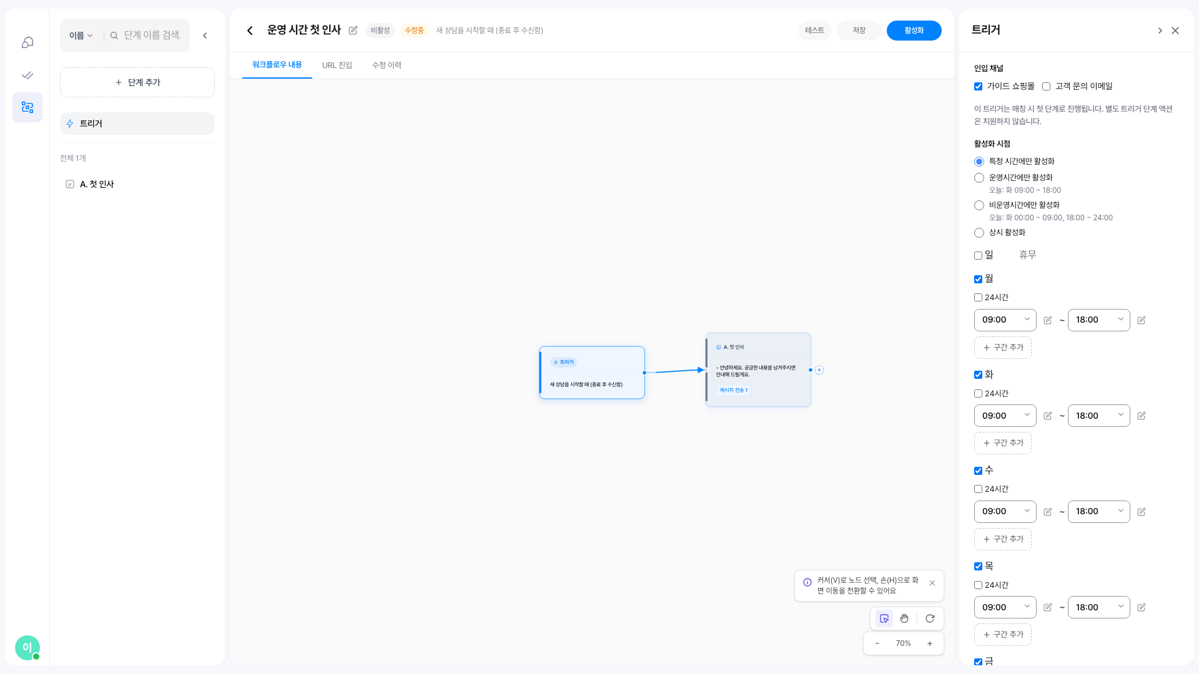Click plus connector on the 첫 인사 node

point(819,370)
